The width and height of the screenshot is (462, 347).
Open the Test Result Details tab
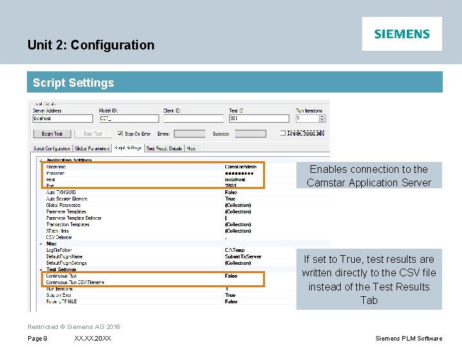pos(164,148)
